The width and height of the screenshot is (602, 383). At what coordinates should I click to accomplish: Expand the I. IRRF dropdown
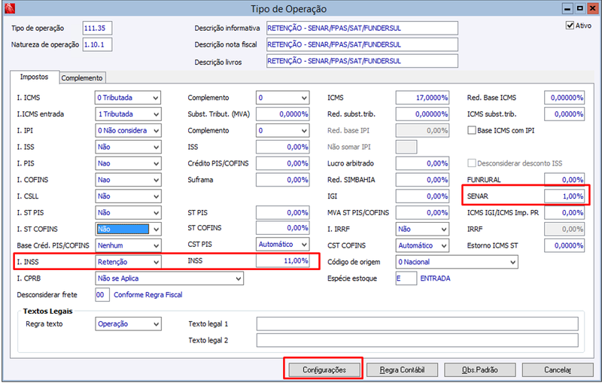pyautogui.click(x=422, y=229)
